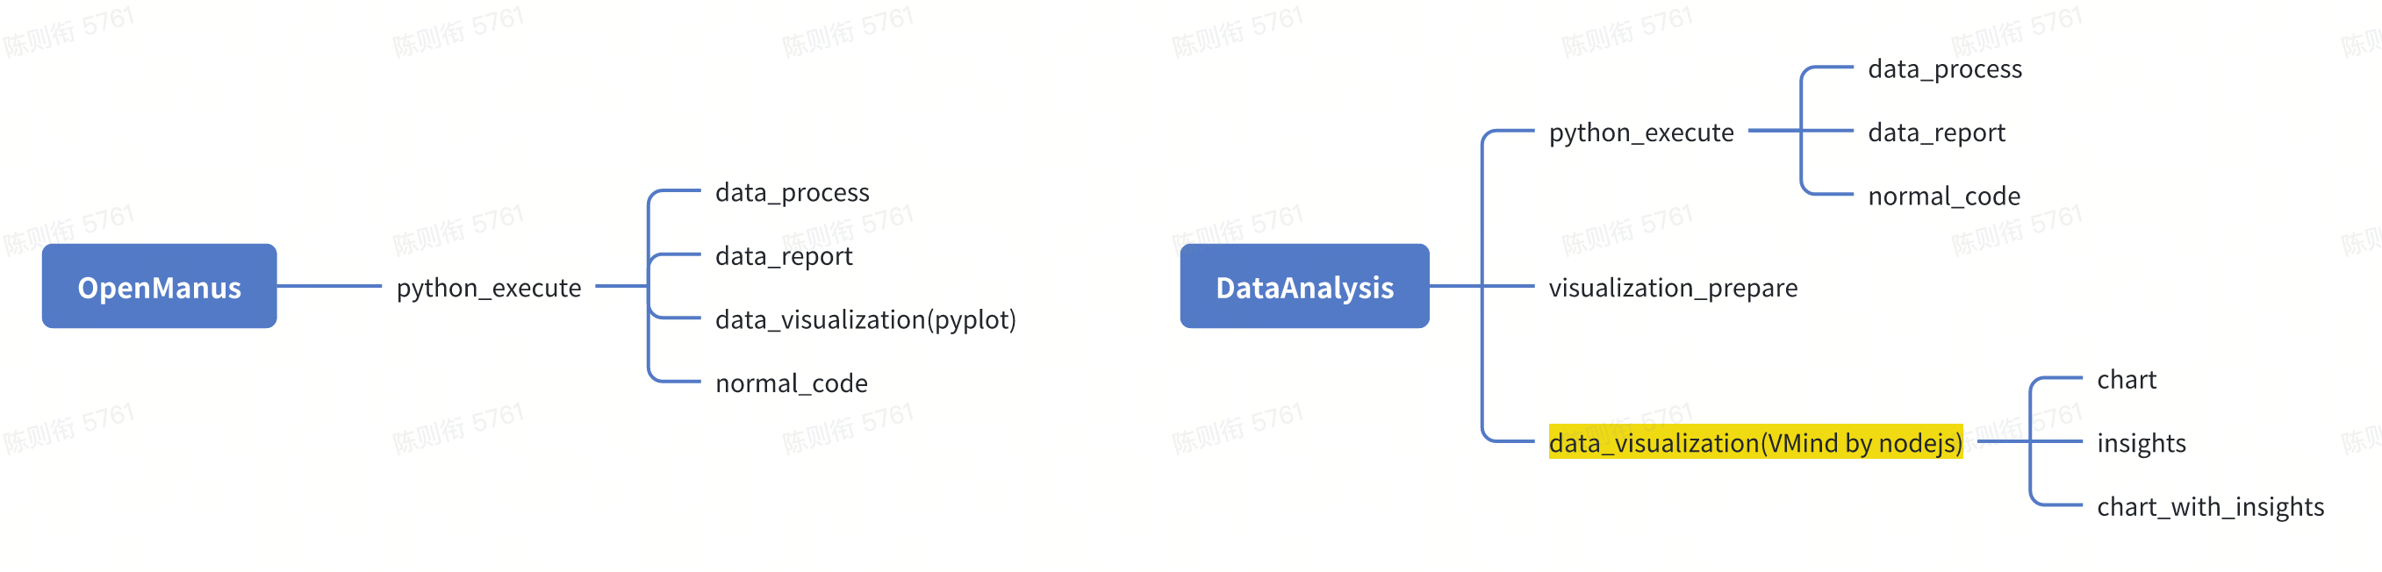Select the chart_with_insights leaf node
This screenshot has width=2382, height=572.
[x=2210, y=506]
